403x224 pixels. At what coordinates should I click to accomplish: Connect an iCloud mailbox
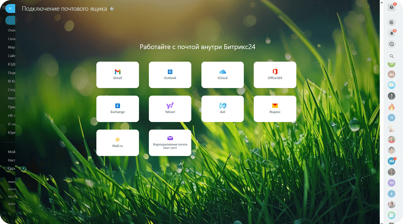click(x=222, y=75)
